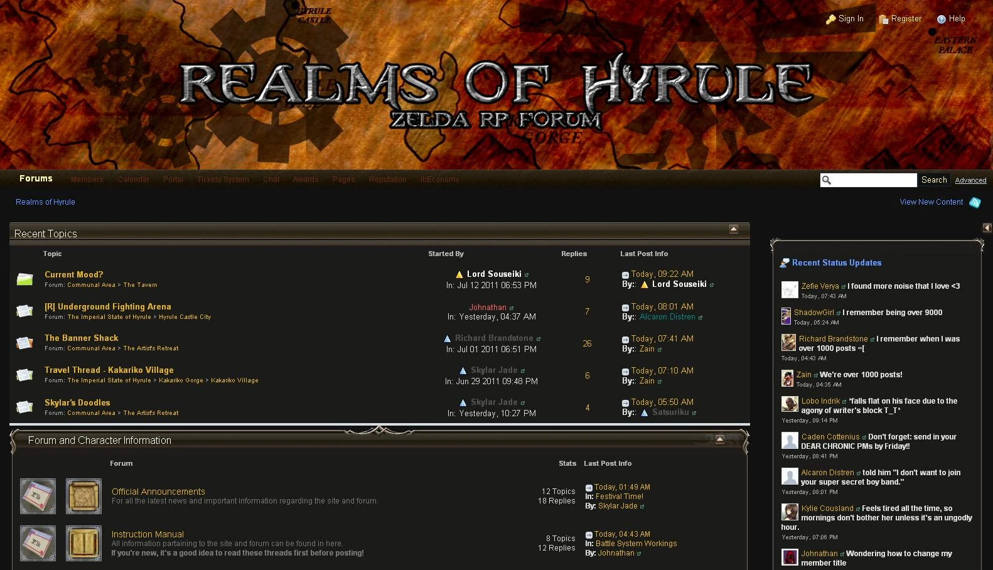The width and height of the screenshot is (993, 570).
Task: Collapse the Forum and Character Information category
Action: tap(720, 439)
